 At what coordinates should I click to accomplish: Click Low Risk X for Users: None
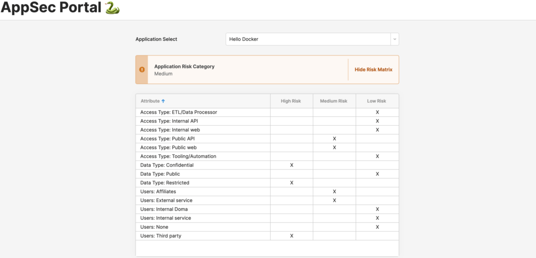click(377, 227)
